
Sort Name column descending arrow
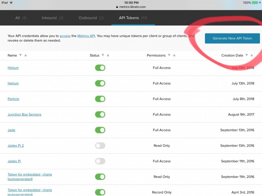coord(20,55)
